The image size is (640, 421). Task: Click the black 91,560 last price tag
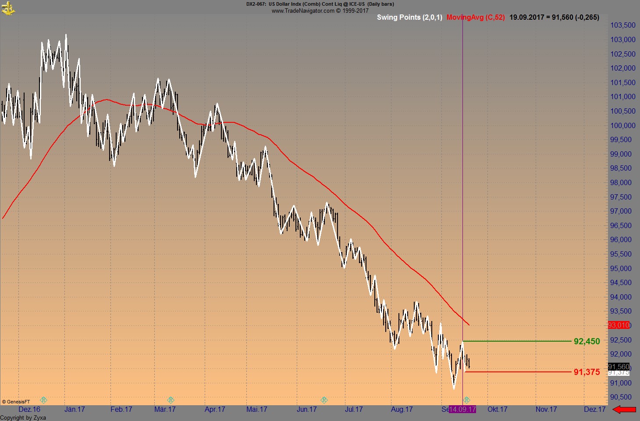point(619,367)
